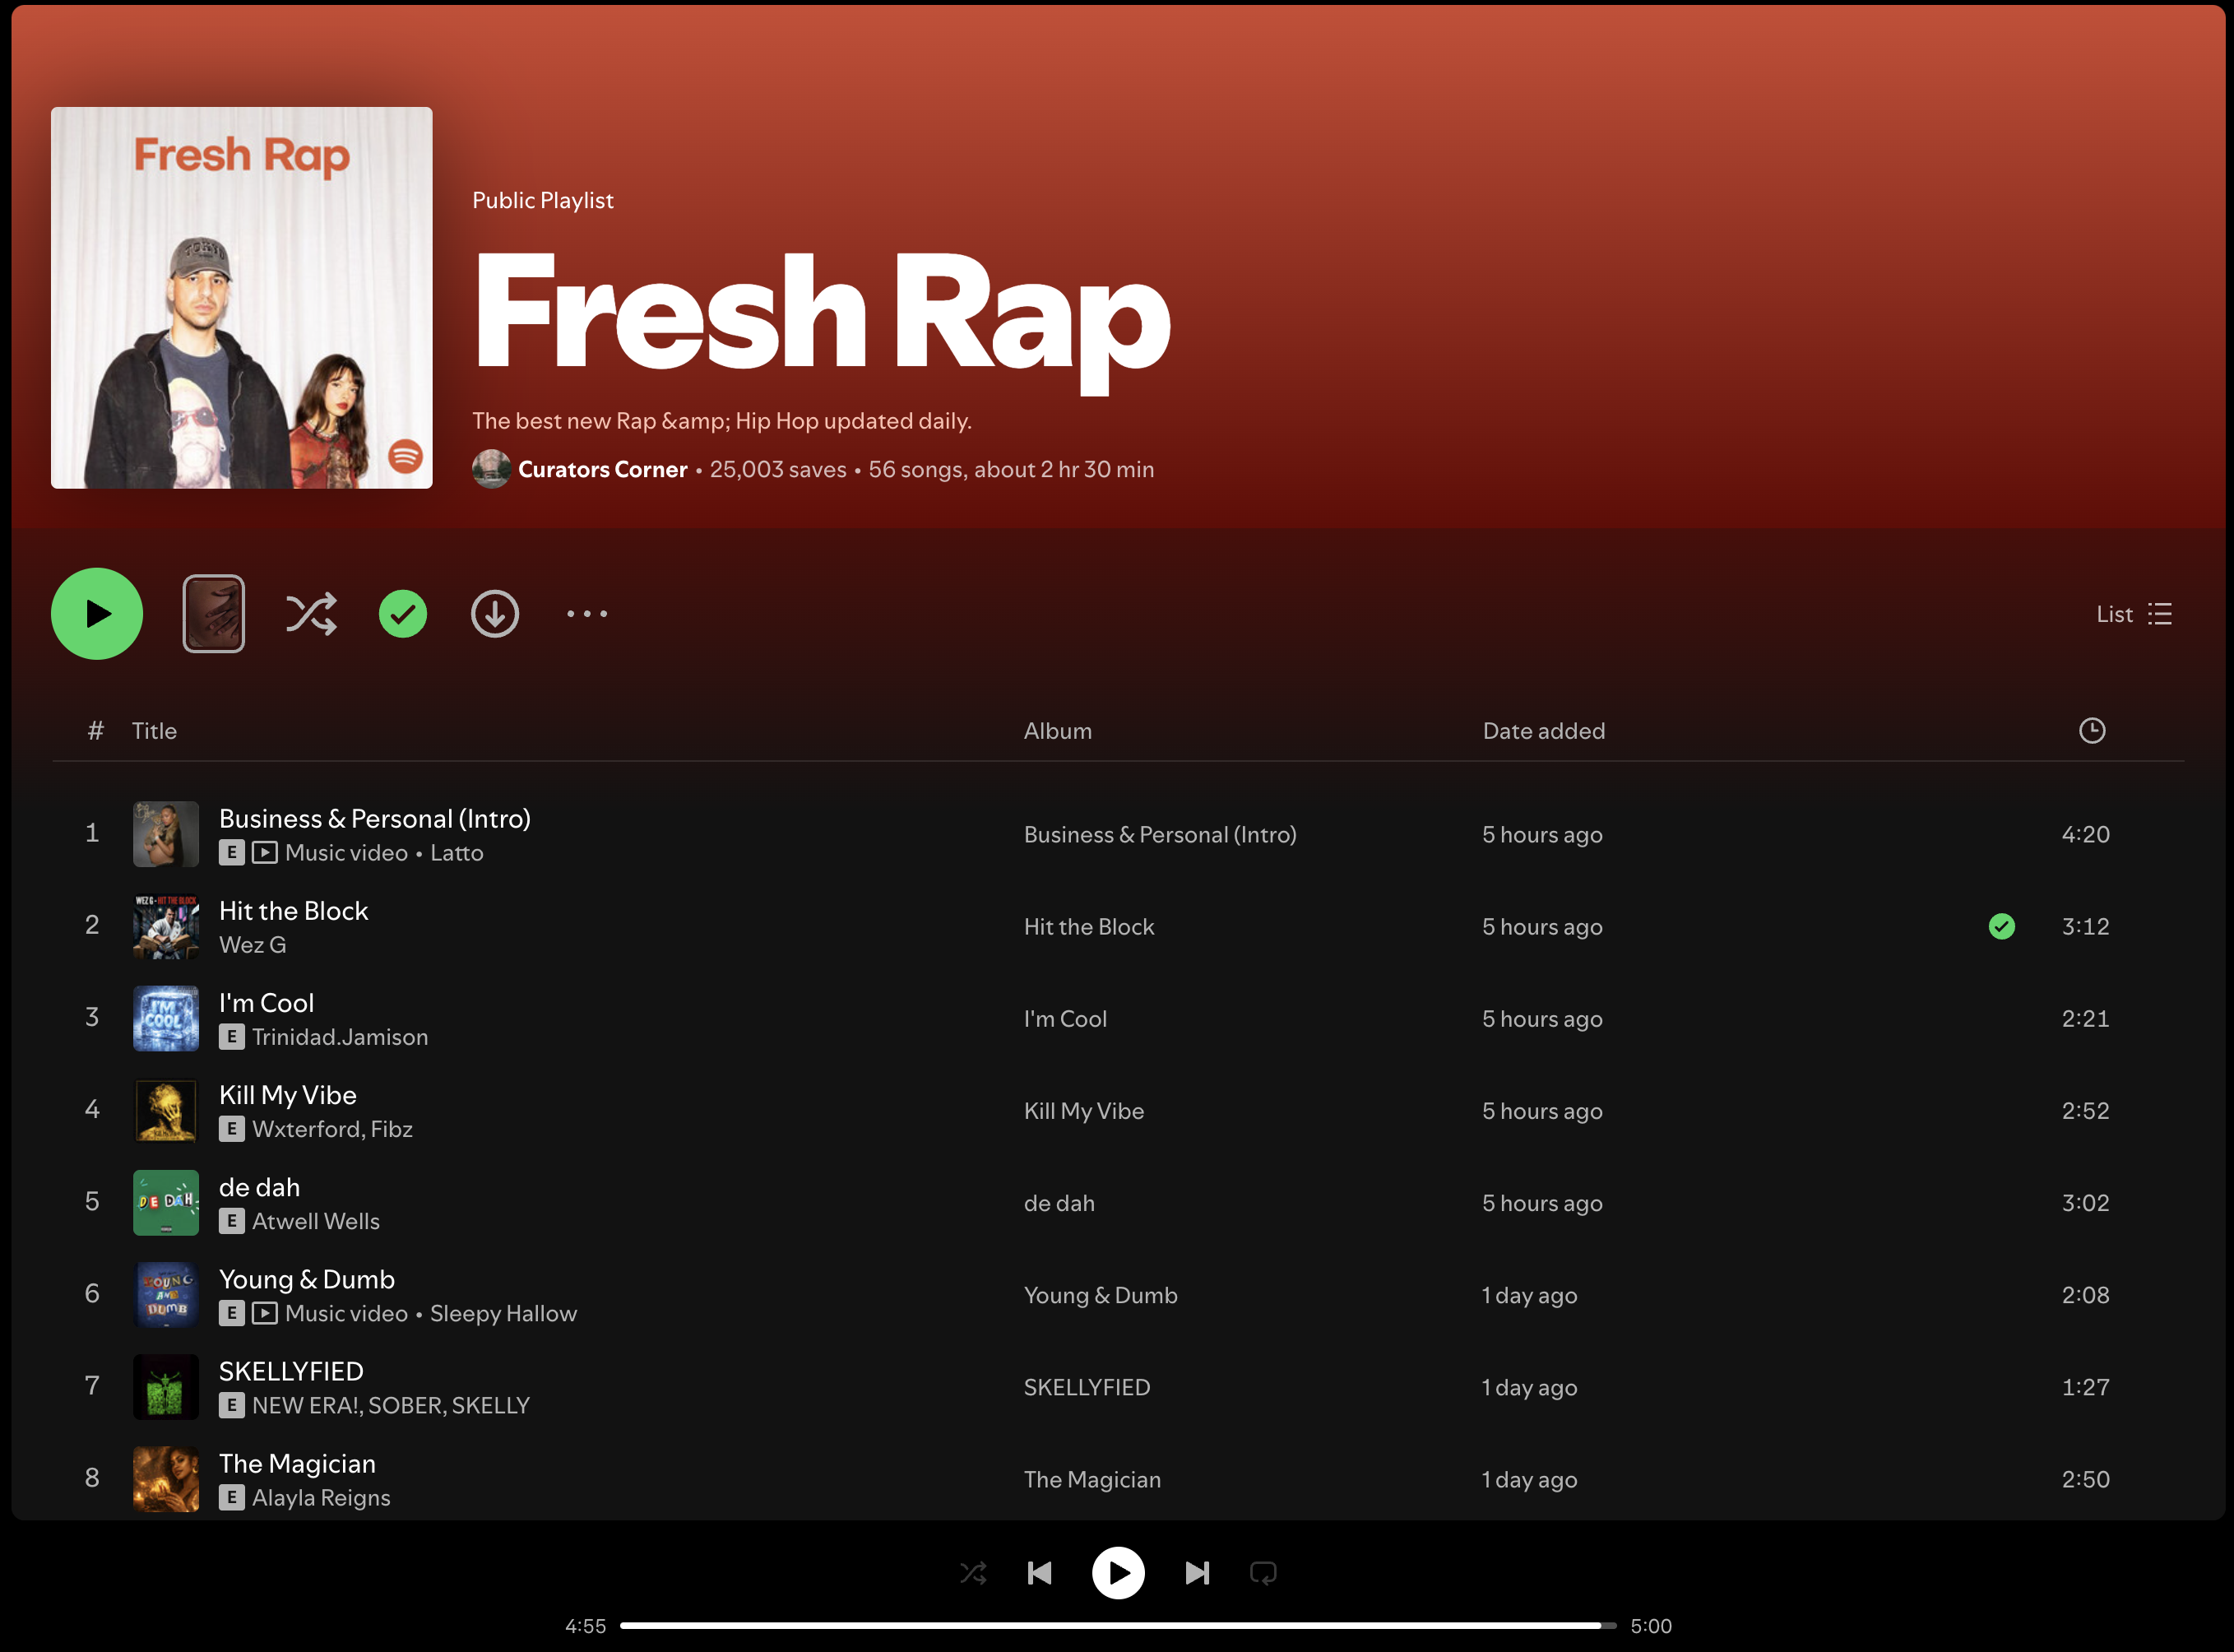Click row number 4 for Kill My Vibe
Screen dimensions: 2234x1652
92,1109
